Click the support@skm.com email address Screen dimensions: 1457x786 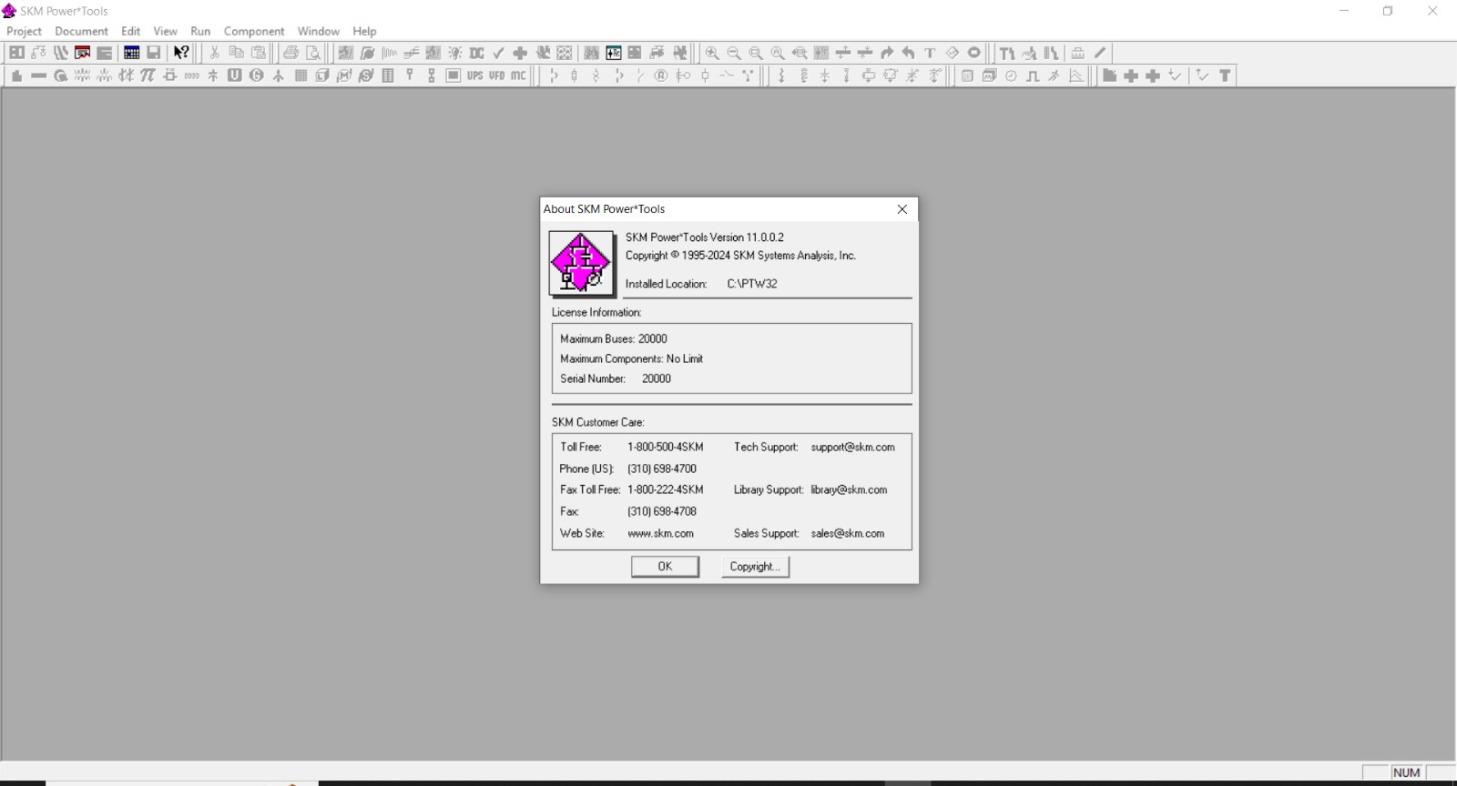[x=853, y=447]
